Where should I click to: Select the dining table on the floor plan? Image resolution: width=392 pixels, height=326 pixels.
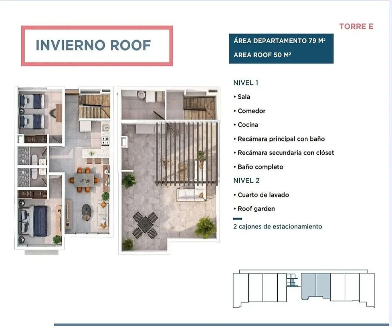point(84,179)
